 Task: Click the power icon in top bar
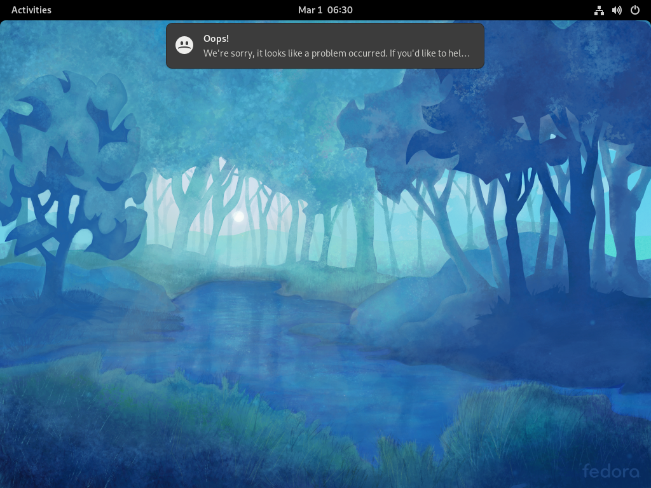click(635, 10)
